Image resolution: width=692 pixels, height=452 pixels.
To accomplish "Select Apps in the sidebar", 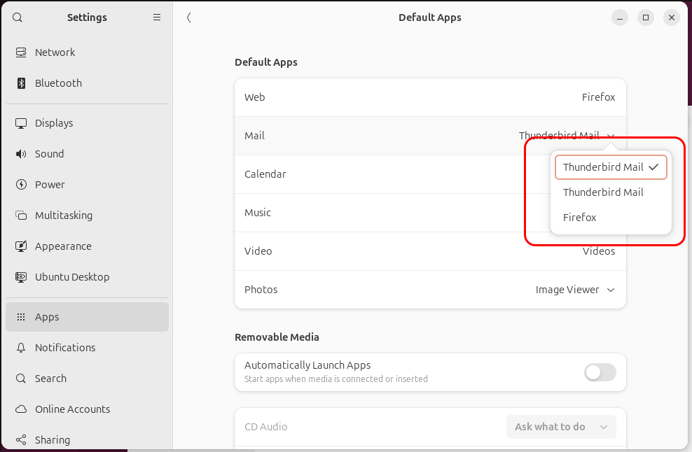I will coord(87,317).
